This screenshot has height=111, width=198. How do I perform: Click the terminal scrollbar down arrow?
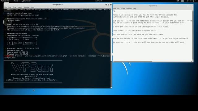pyautogui.click(x=111, y=88)
